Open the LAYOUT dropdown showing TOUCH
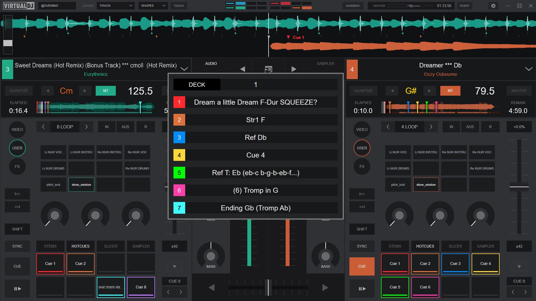Viewport: 536px width, 301px height. point(116,6)
